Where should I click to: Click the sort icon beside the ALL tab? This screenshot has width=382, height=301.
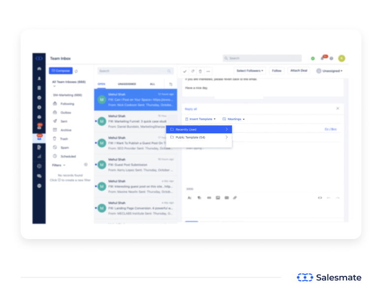[170, 84]
